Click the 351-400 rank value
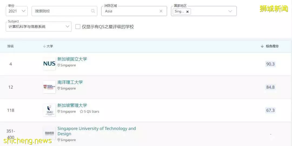The image size is (292, 146). tap(11, 134)
